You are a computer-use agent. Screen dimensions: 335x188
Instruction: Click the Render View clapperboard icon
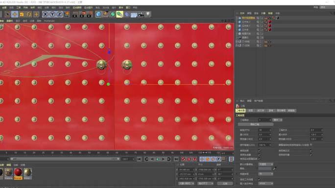(x=75, y=14)
